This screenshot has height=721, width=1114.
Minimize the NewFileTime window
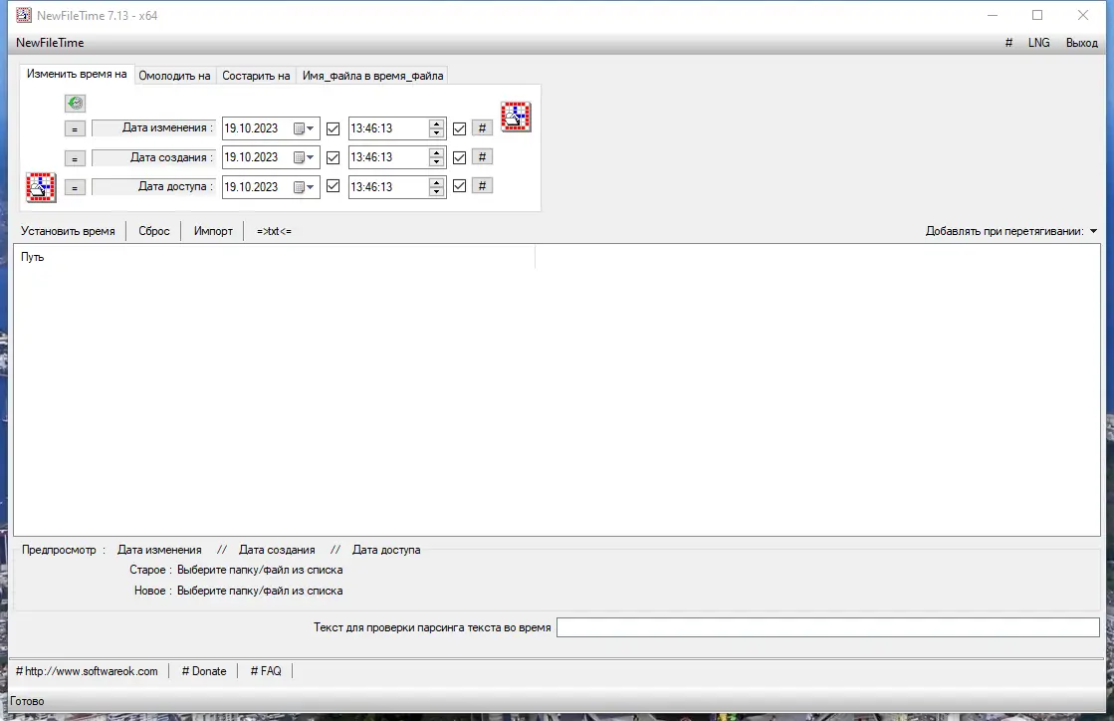pyautogui.click(x=993, y=15)
